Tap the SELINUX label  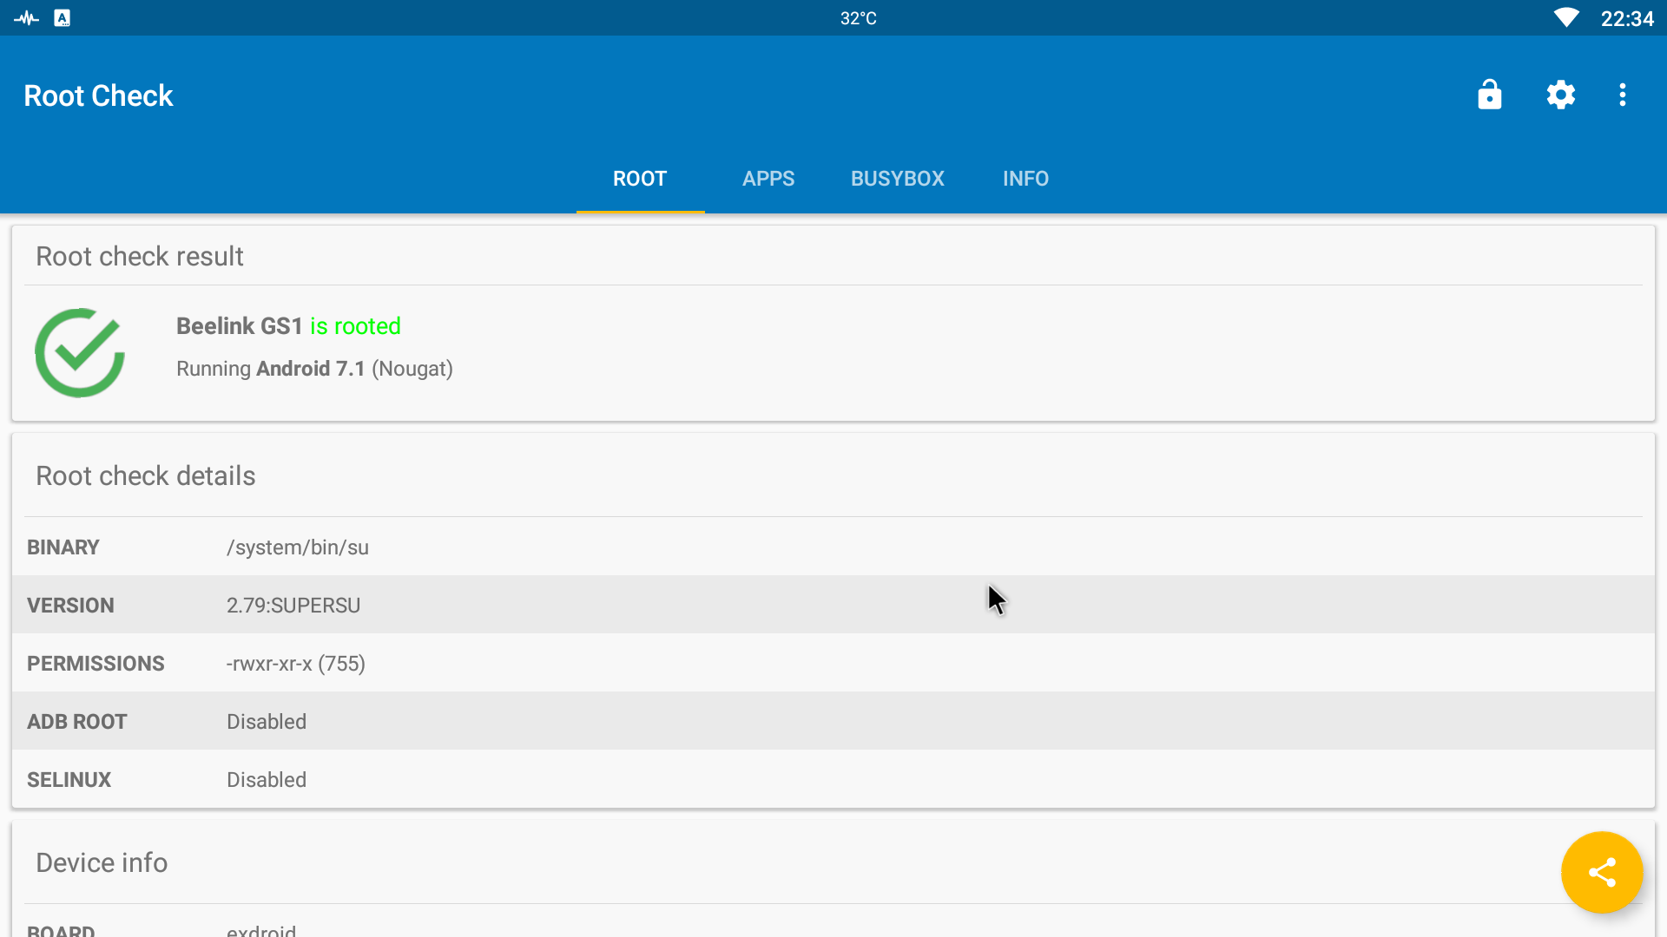click(69, 780)
